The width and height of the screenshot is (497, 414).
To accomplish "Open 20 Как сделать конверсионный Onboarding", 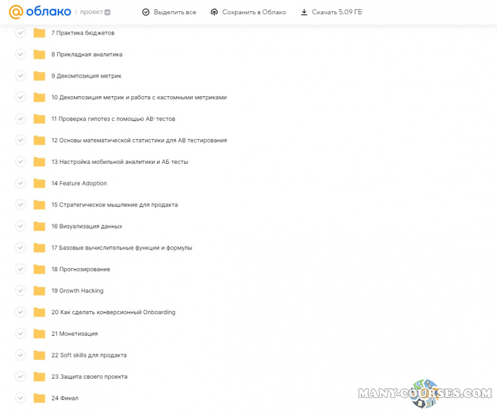I will click(113, 312).
